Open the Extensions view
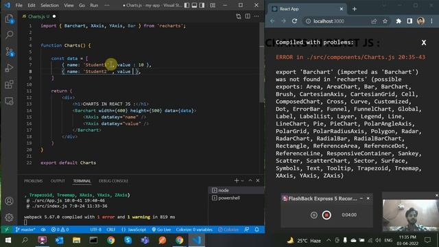 click(9, 84)
